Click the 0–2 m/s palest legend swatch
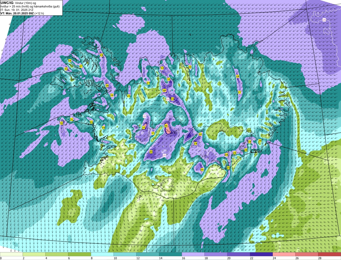 point(11,254)
